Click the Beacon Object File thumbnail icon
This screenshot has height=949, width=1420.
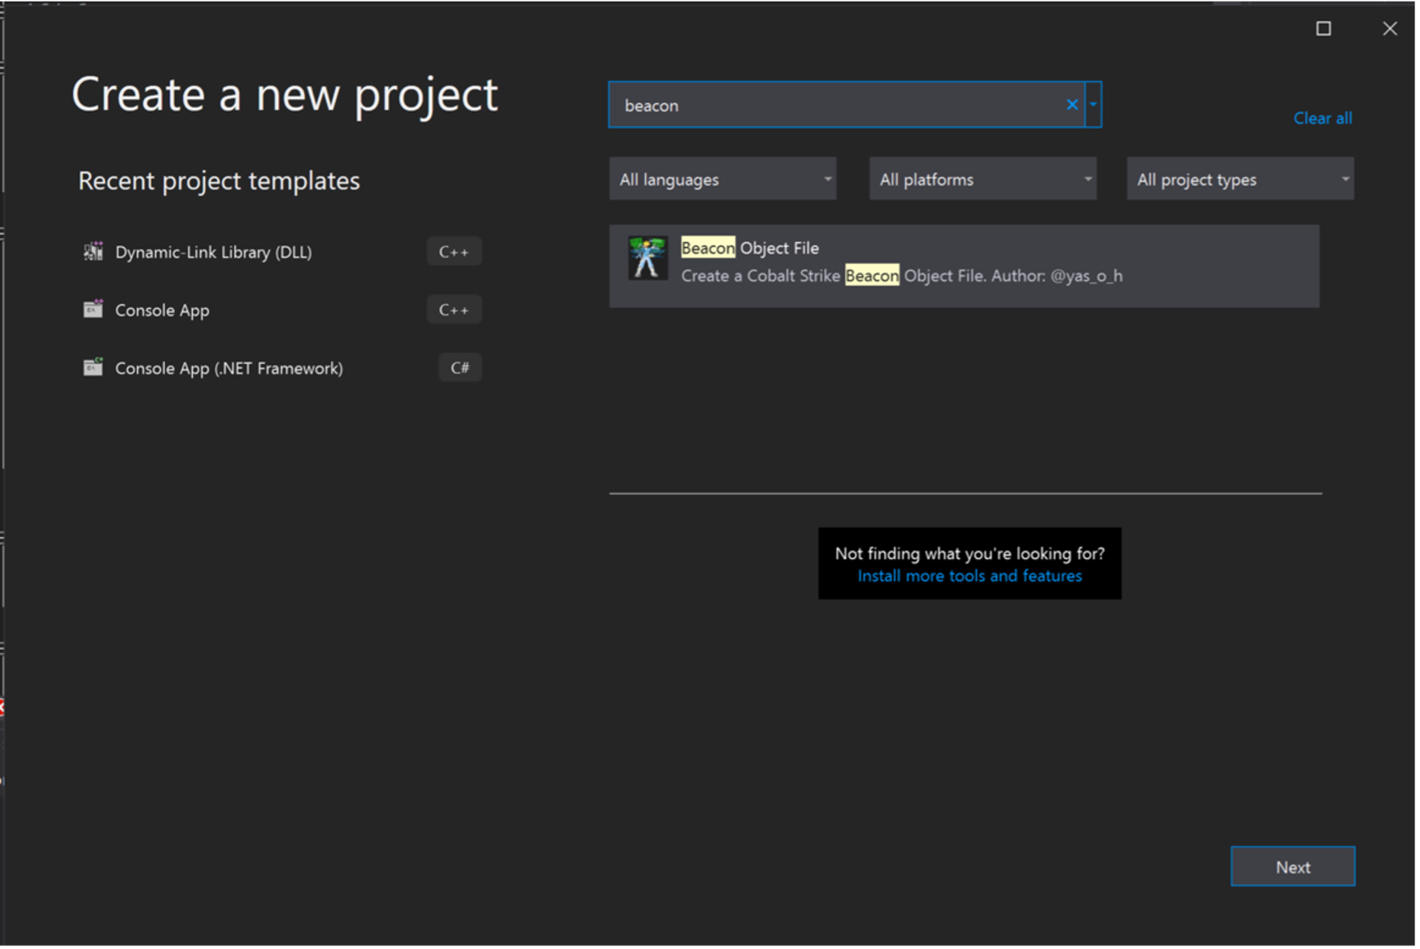click(x=647, y=258)
